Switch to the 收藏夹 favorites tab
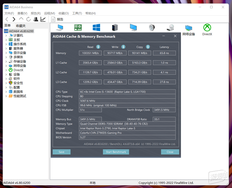The width and height of the screenshot is (232, 188). tap(21, 26)
